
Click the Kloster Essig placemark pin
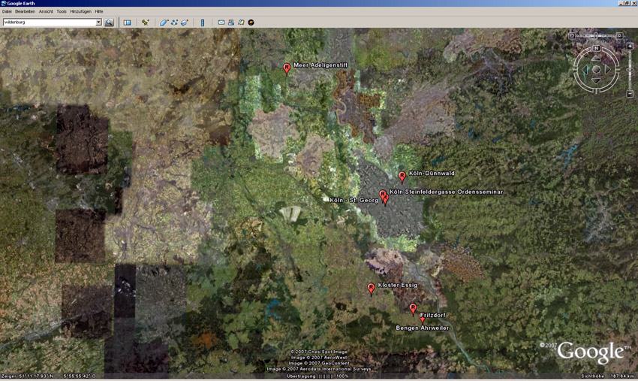(x=371, y=289)
